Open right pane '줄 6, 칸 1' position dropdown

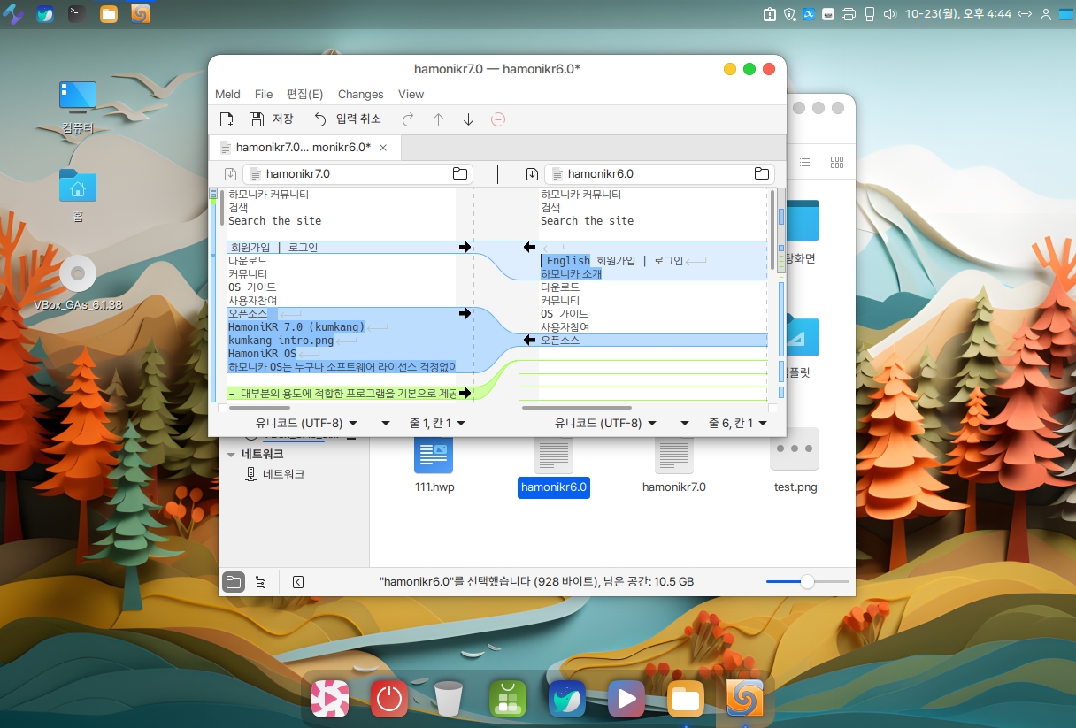(x=736, y=424)
